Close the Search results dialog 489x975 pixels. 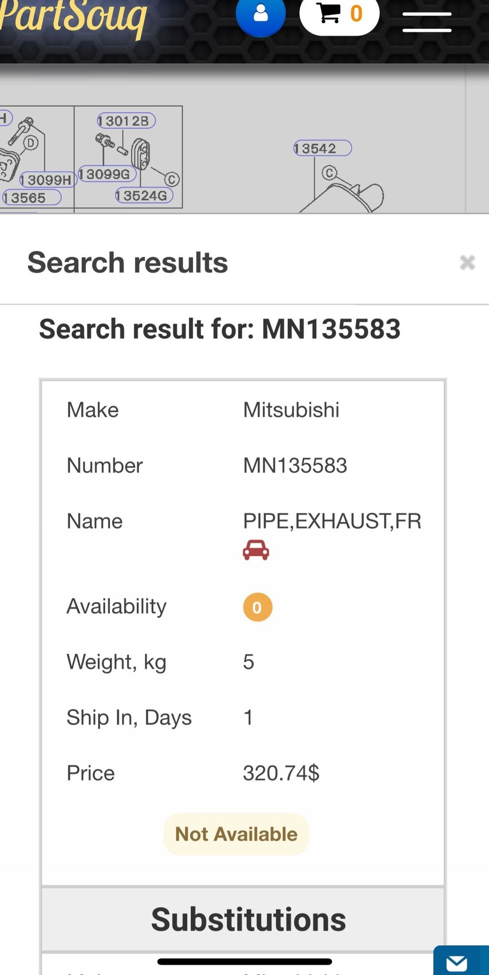click(x=467, y=263)
